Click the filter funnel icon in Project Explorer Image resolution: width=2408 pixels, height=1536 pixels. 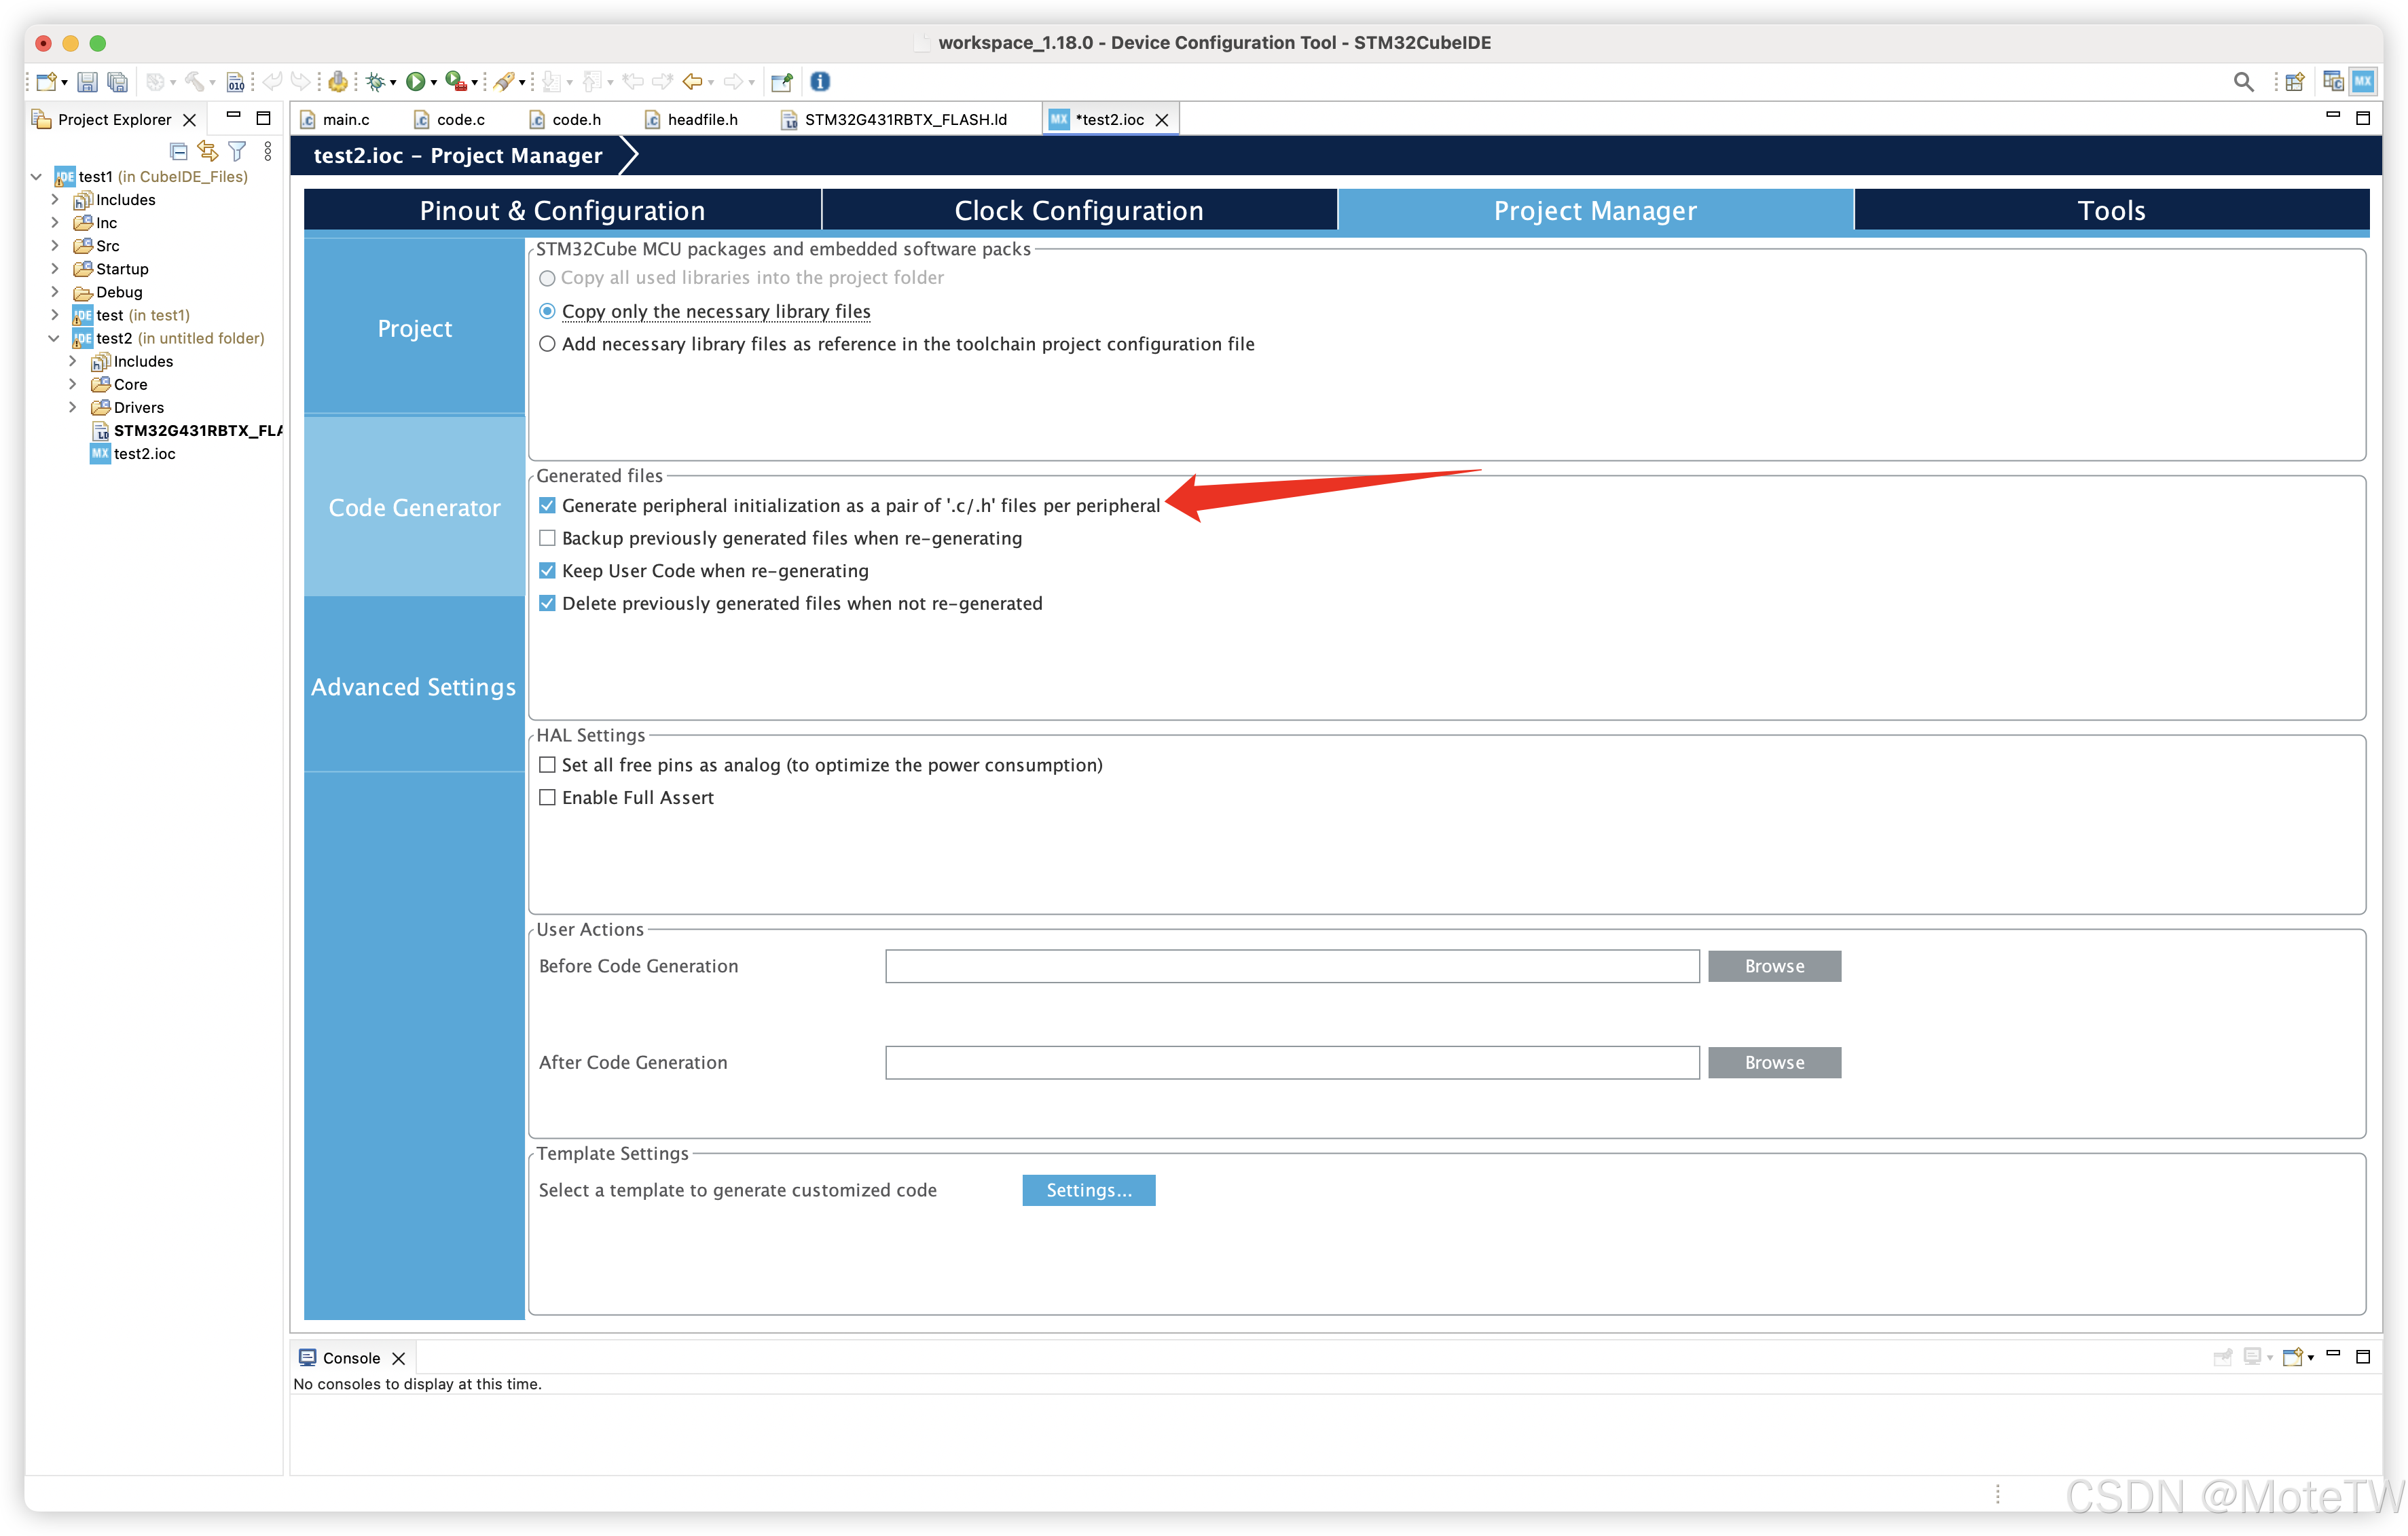coord(237,151)
